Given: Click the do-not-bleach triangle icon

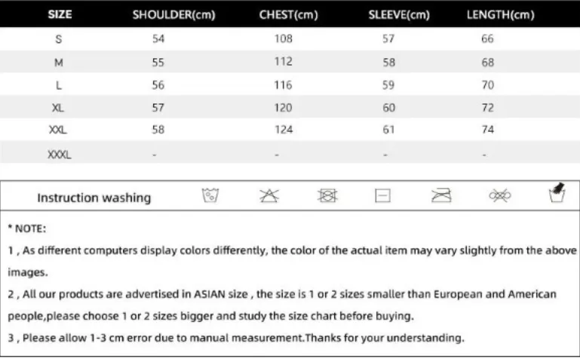Looking at the screenshot, I should [269, 195].
